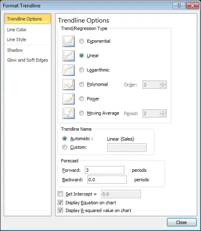Uncheck Display Equation on chart
The image size is (201, 231).
click(x=60, y=203)
